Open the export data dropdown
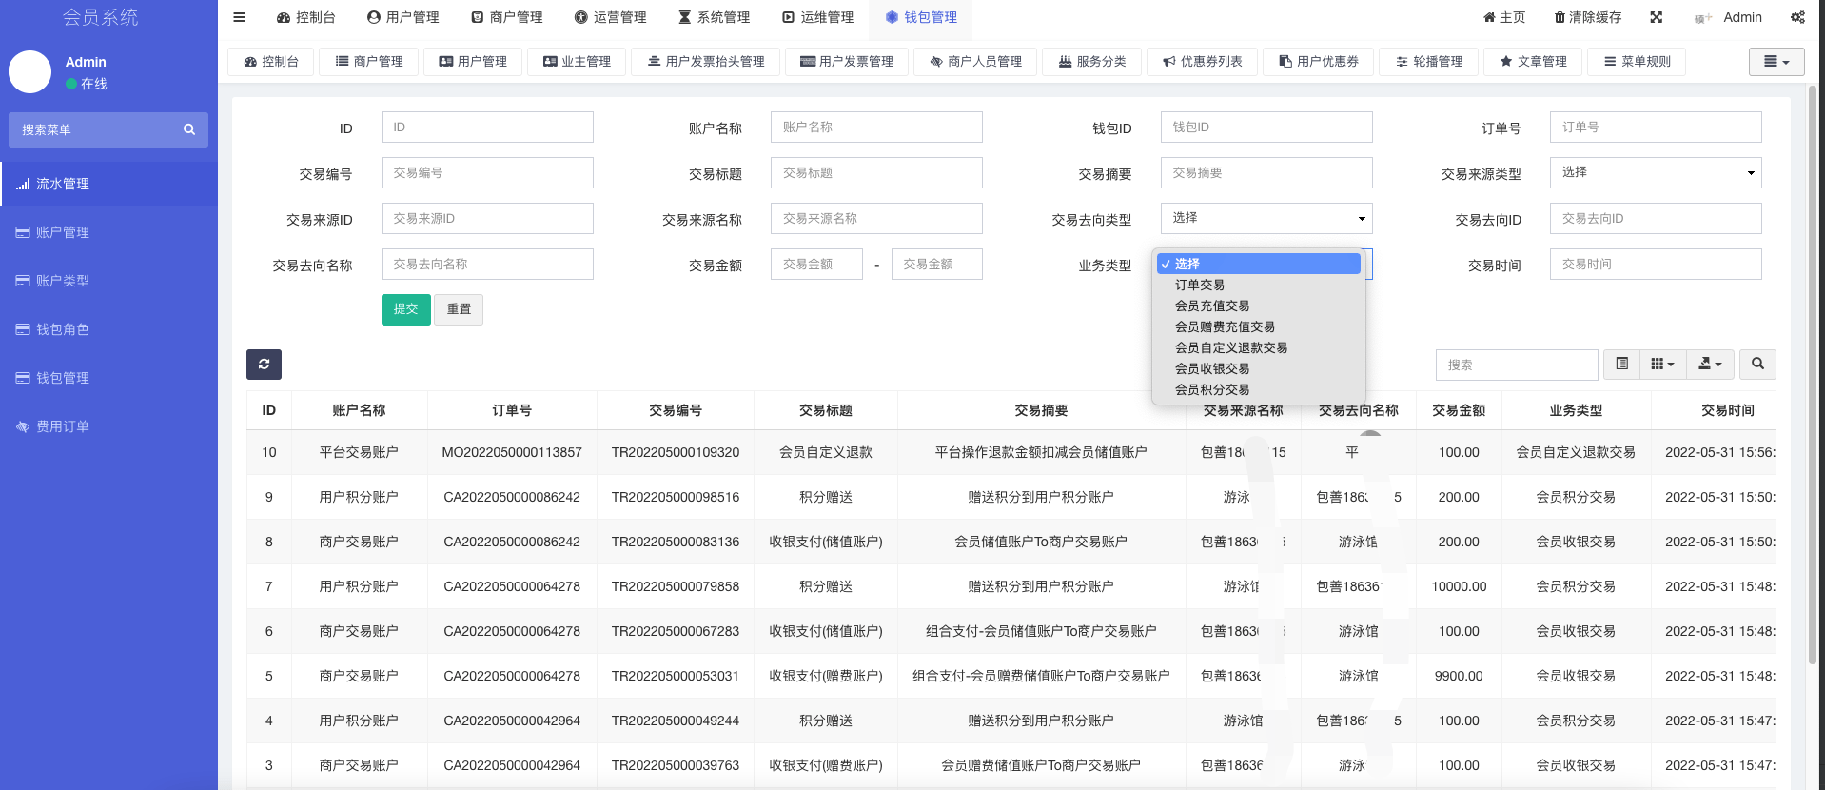1825x790 pixels. click(1710, 364)
